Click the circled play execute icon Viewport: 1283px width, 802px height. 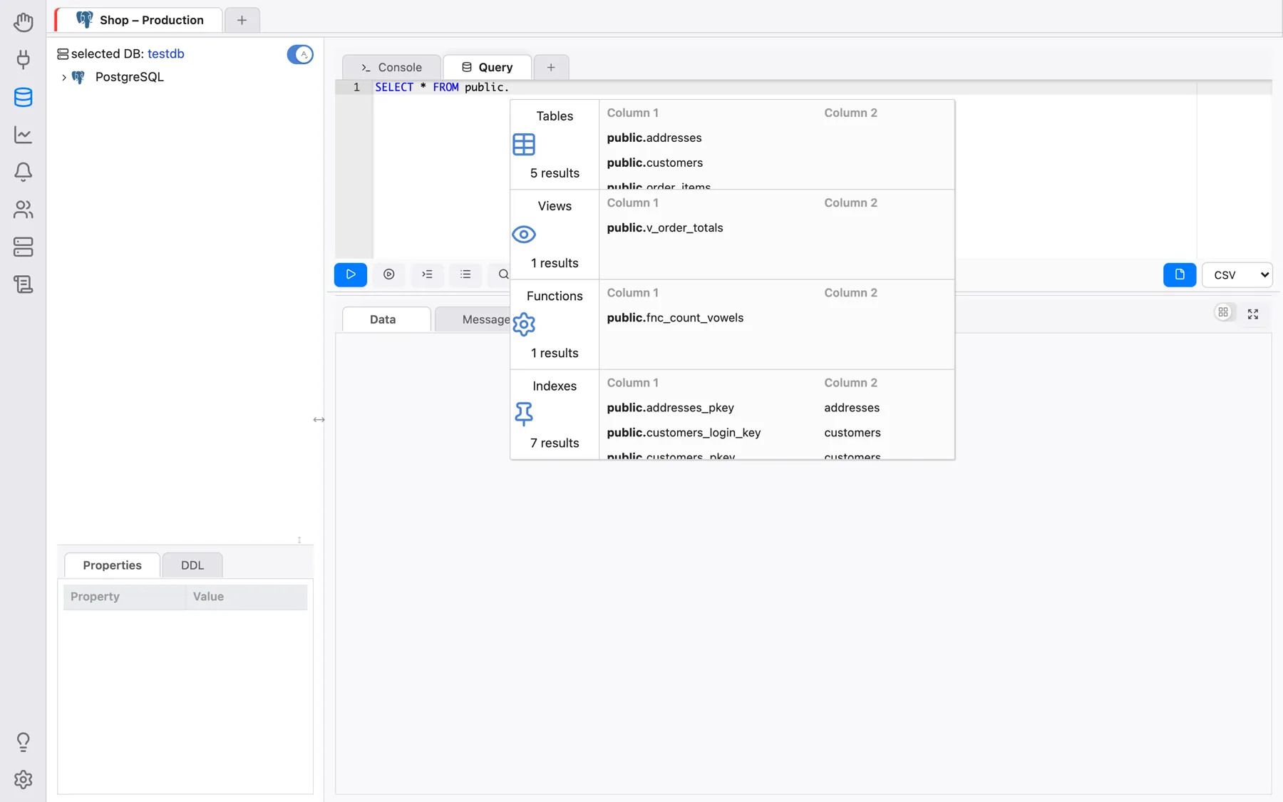[x=388, y=274]
